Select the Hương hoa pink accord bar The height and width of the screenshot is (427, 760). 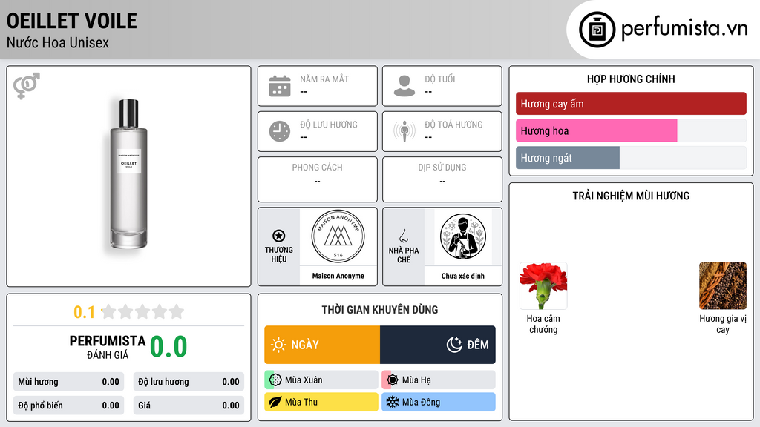pyautogui.click(x=596, y=130)
